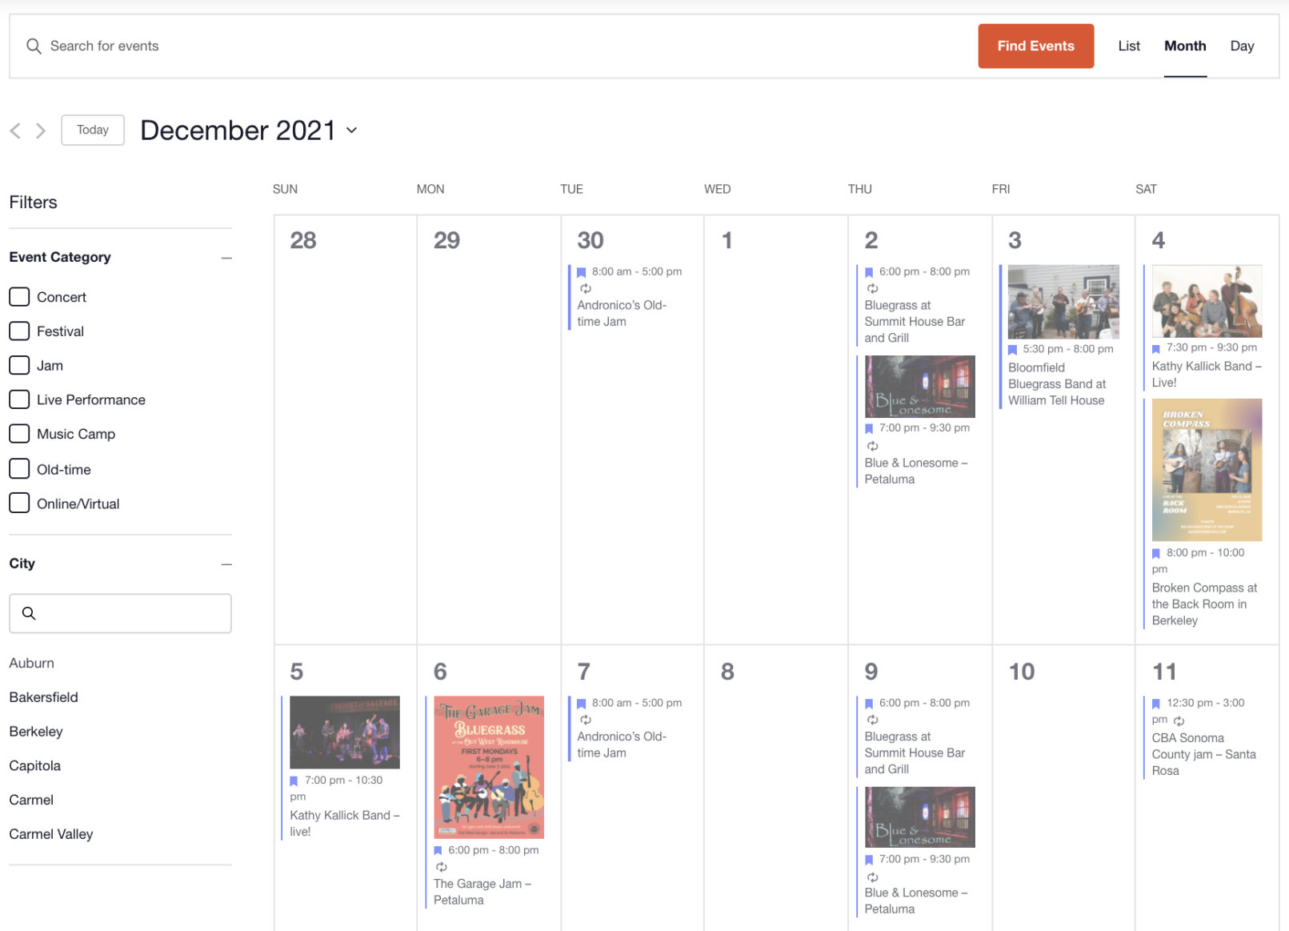This screenshot has height=931, width=1289.
Task: Collapse the City filter section
Action: click(x=226, y=564)
